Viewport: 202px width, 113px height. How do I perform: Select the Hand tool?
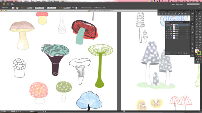(197, 48)
